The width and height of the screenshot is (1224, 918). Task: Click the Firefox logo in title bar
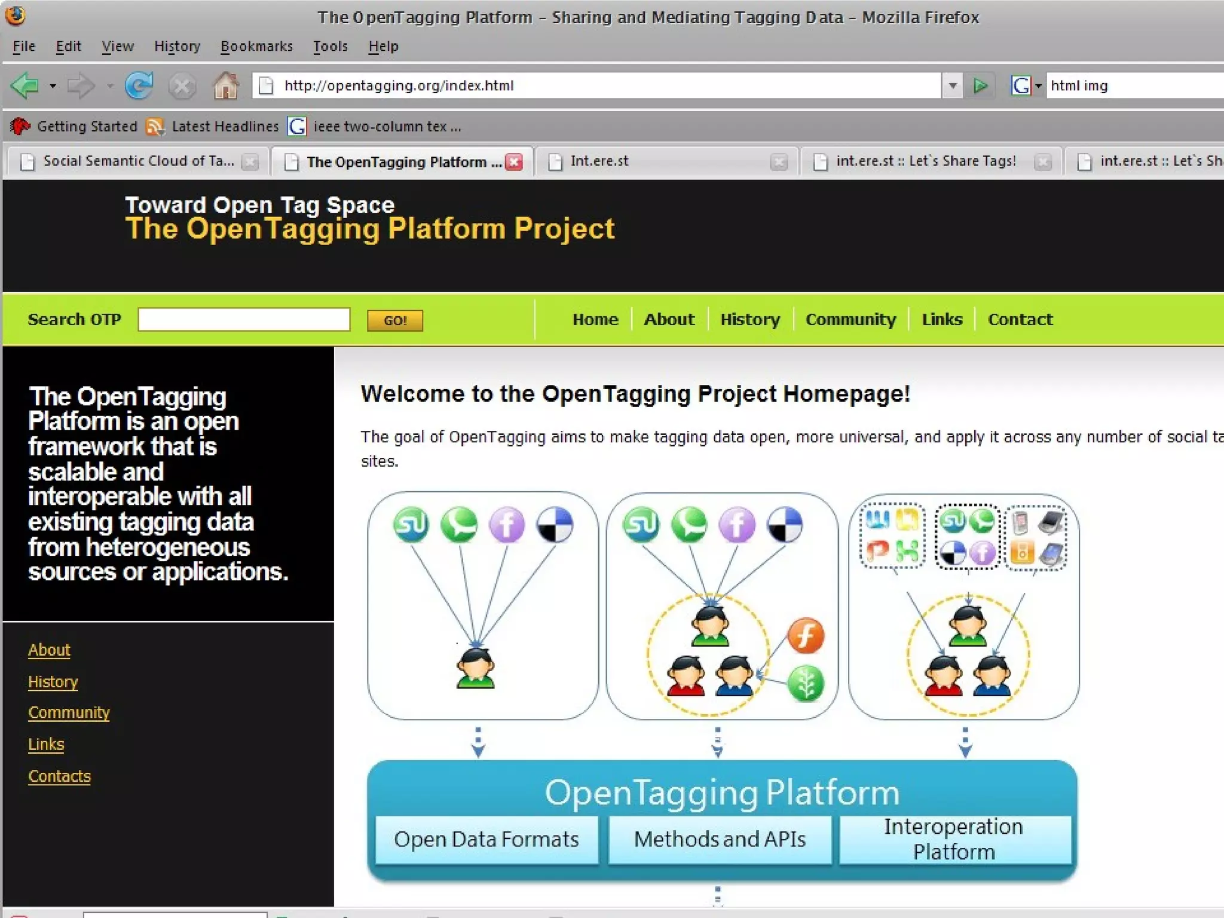coord(16,16)
